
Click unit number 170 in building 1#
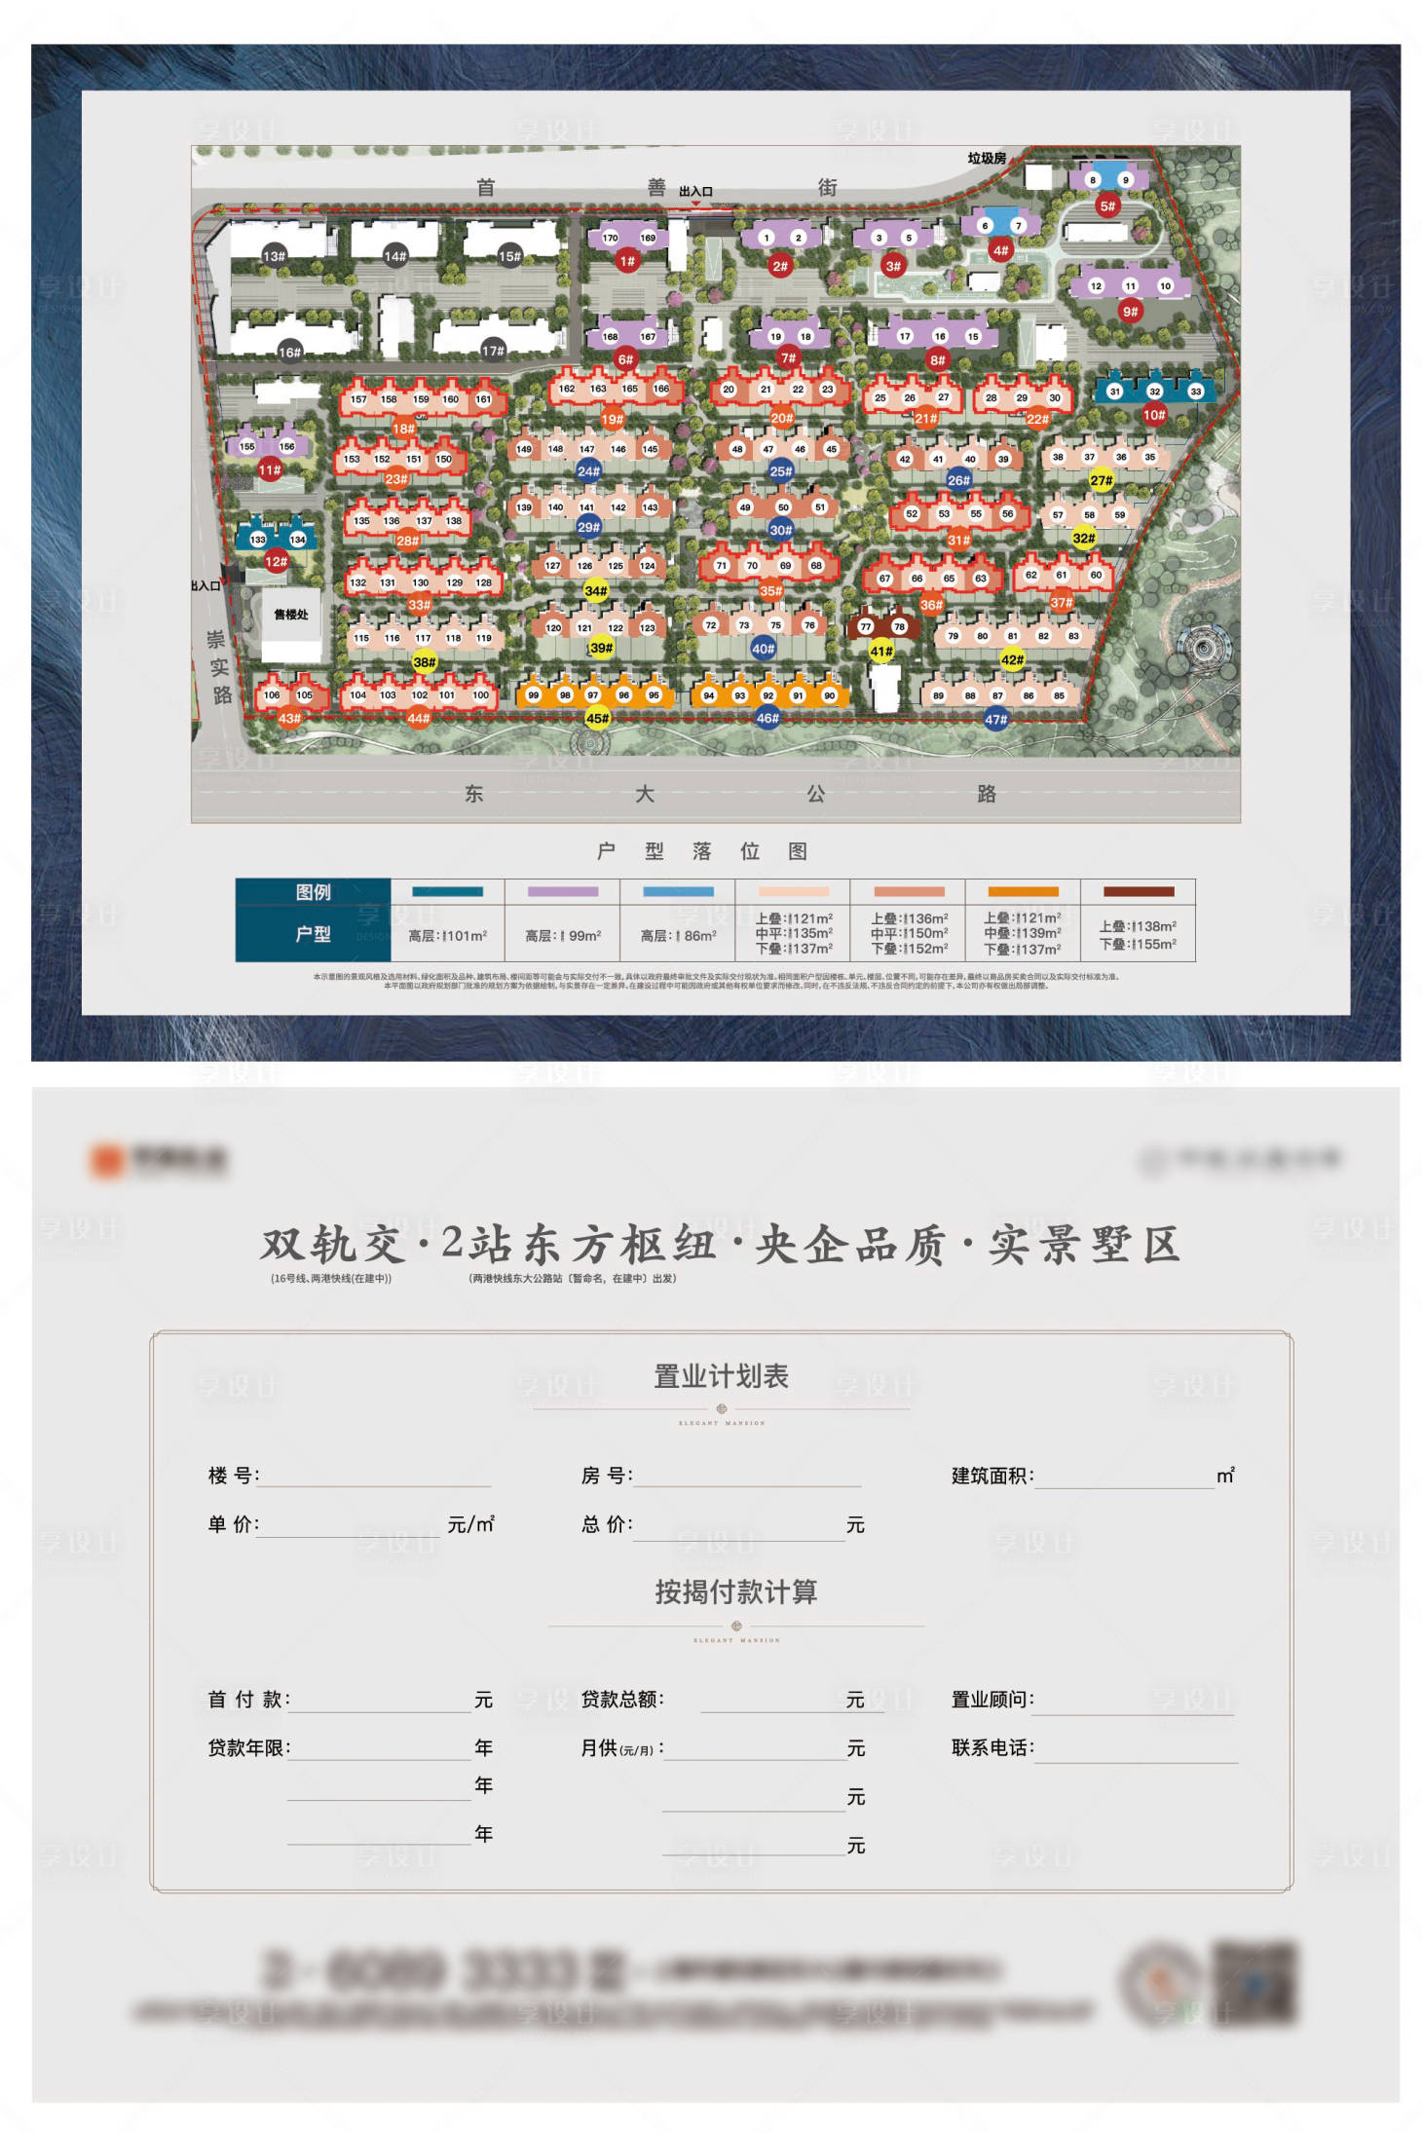(x=611, y=238)
